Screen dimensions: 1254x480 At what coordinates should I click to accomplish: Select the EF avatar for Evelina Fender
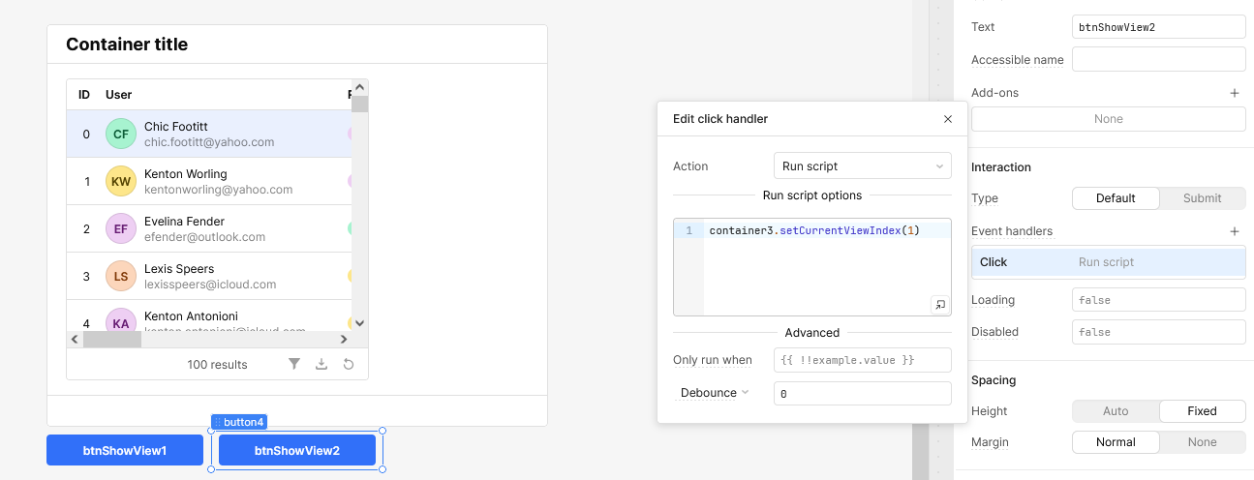click(121, 229)
